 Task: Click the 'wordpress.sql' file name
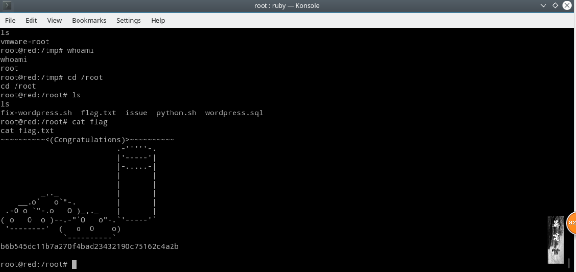234,113
